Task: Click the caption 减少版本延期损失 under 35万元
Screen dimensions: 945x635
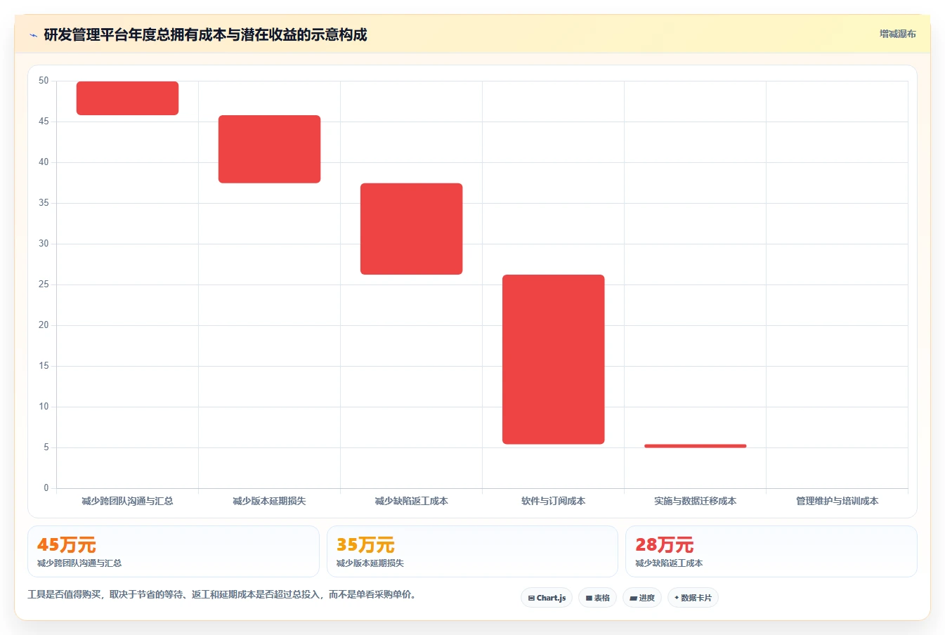Action: click(370, 563)
